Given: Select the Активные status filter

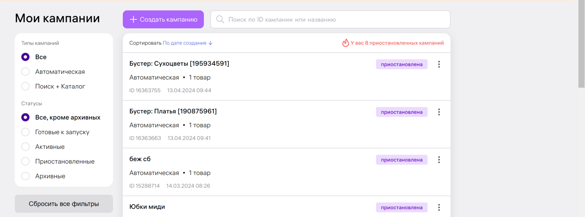Looking at the screenshot, I should point(25,147).
